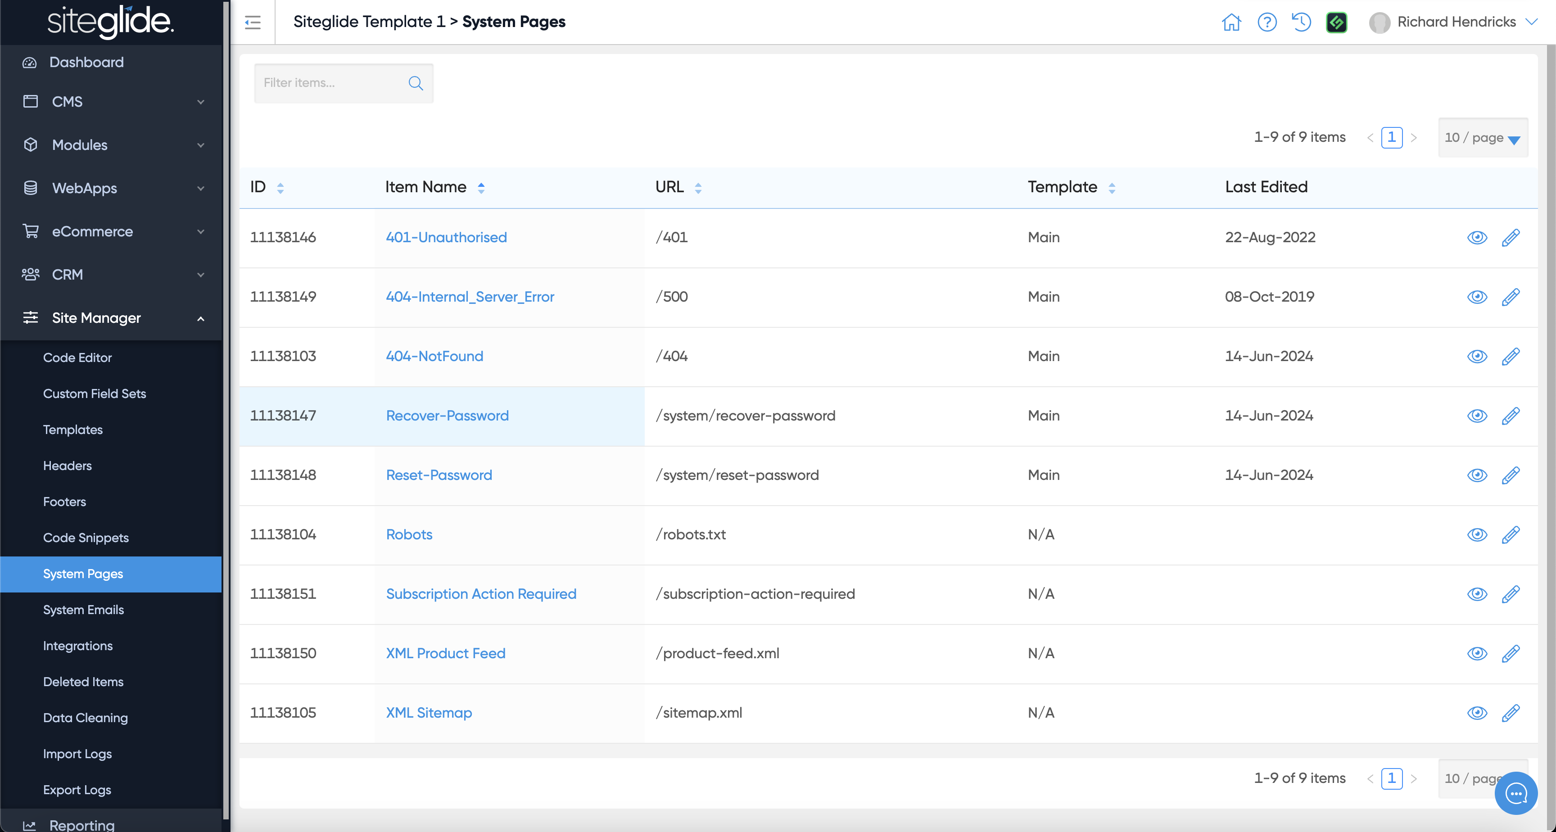Preview the Reset-Password page via eye icon
Image resolution: width=1556 pixels, height=832 pixels.
click(x=1477, y=475)
